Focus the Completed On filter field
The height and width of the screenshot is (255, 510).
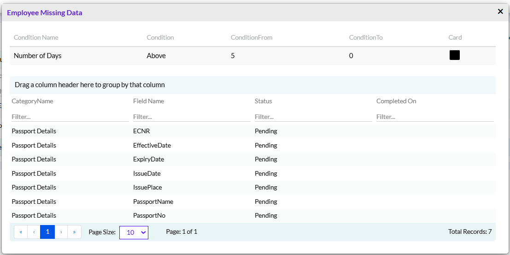(x=435, y=117)
